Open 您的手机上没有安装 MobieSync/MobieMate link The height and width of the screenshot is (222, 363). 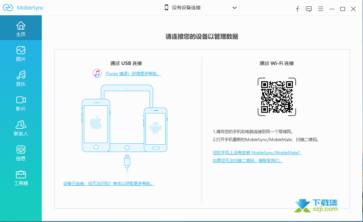click(x=257, y=153)
